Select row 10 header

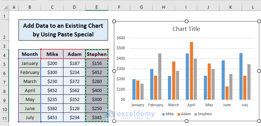point(5,108)
